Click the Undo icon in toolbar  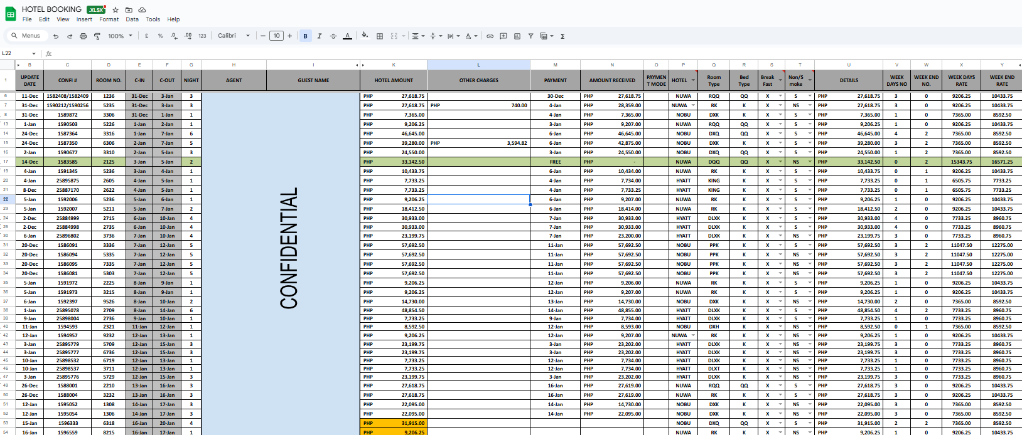56,36
